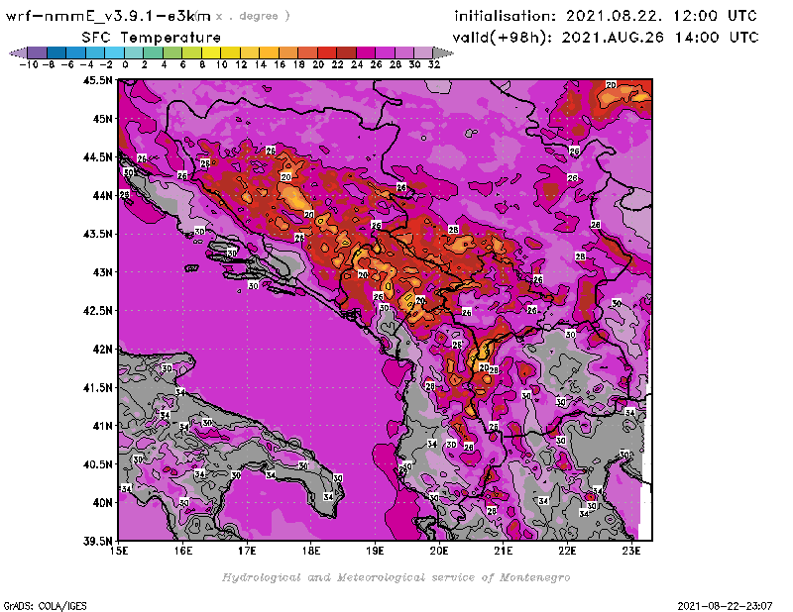Click the legend tick label 14

tap(261, 64)
